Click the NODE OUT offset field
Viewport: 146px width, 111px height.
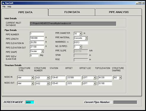74,83
